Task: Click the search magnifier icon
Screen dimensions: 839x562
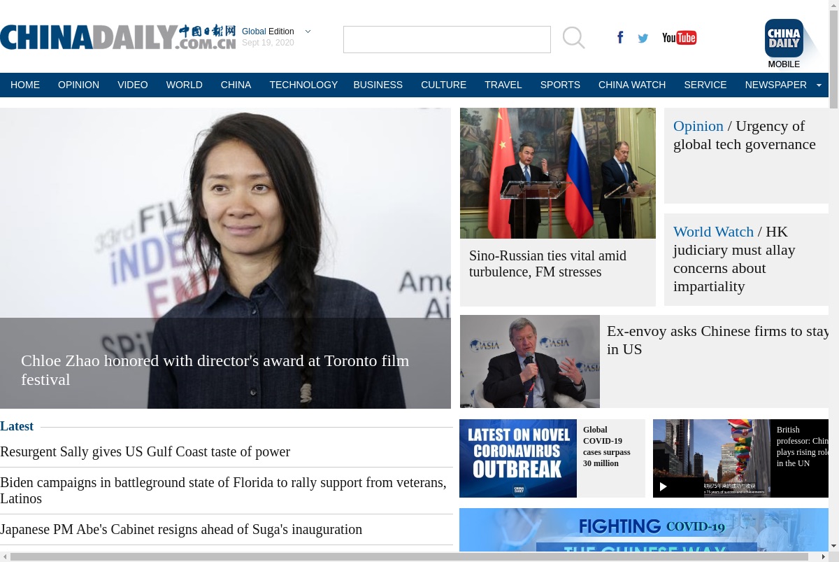Action: (573, 38)
